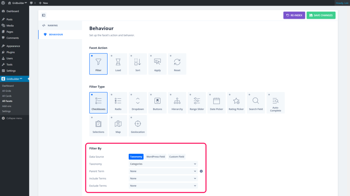Choose the Radio filter type
This screenshot has height=196, width=350.
point(118,103)
